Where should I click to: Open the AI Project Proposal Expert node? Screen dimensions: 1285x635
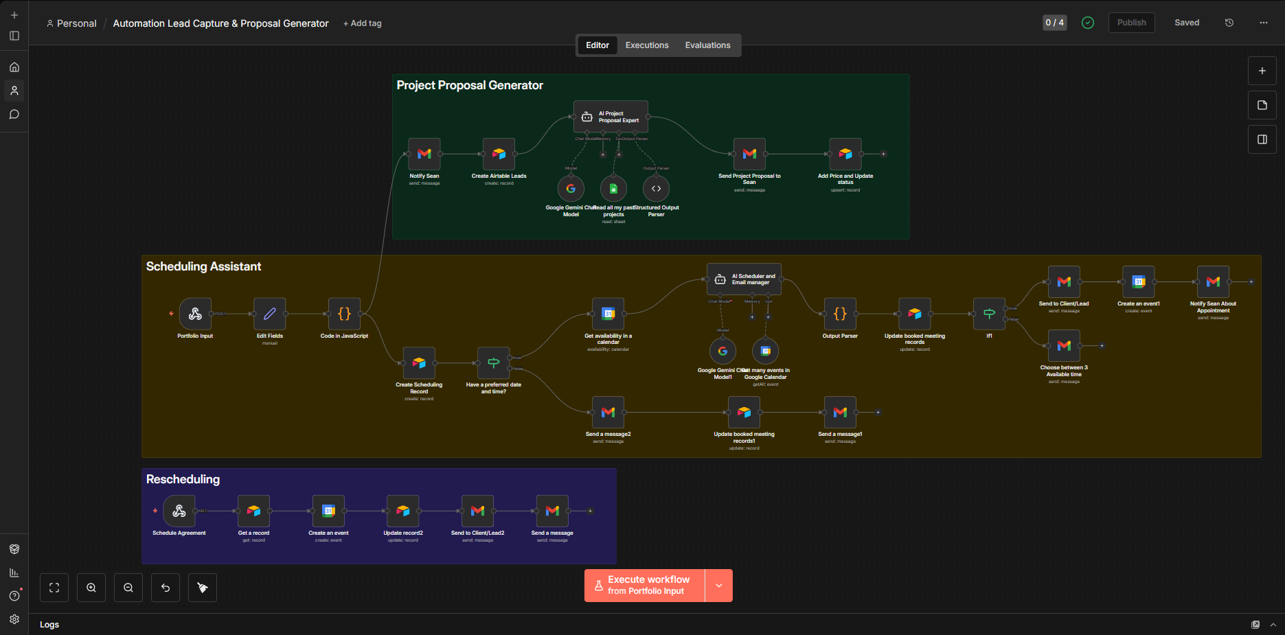coord(611,117)
